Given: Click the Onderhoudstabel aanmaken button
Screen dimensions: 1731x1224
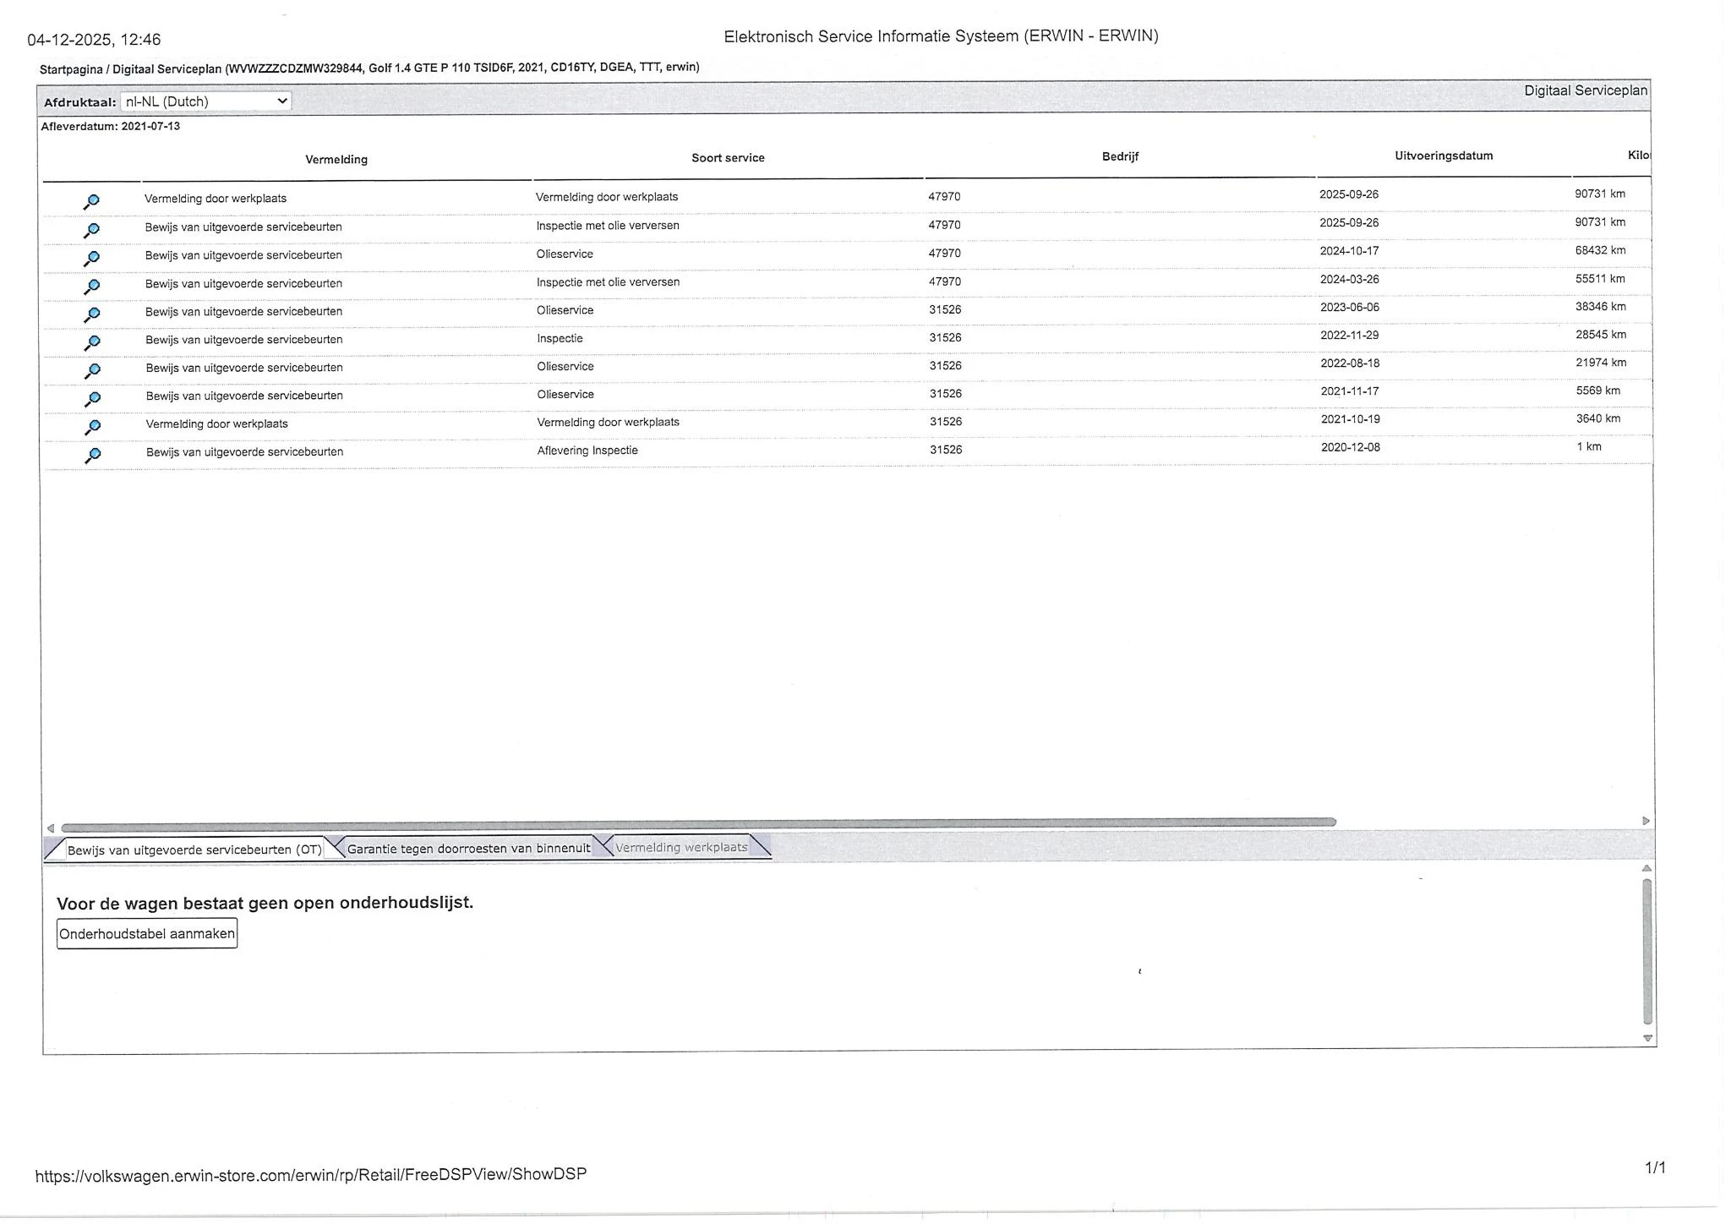Looking at the screenshot, I should pyautogui.click(x=147, y=934).
